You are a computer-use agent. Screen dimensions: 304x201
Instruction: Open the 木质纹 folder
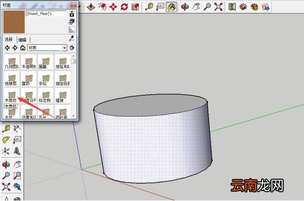point(12,96)
